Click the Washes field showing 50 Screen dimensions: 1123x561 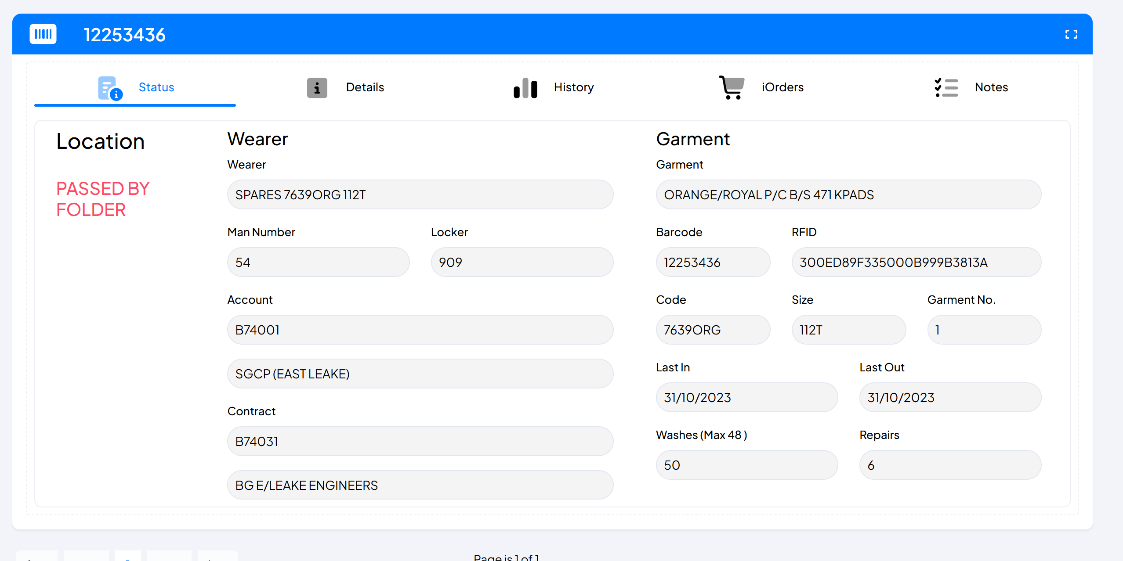[x=746, y=465]
